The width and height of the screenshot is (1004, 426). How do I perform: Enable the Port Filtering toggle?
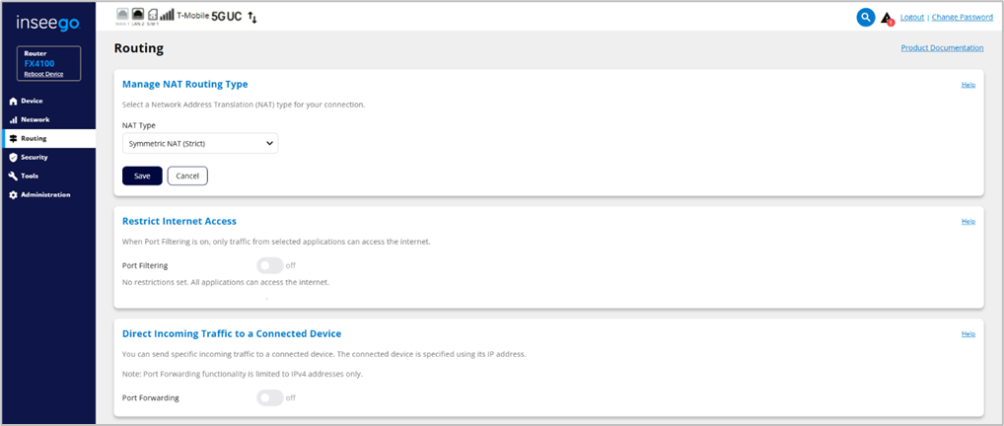(x=269, y=265)
